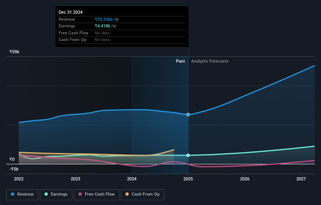Toggle the Earnings legend button

click(x=56, y=194)
